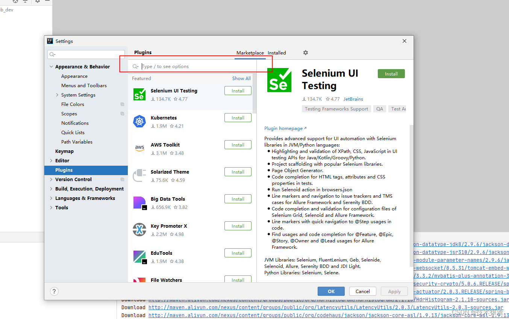
Task: Collapse the Appearance & Behavior section
Action: (x=51, y=67)
